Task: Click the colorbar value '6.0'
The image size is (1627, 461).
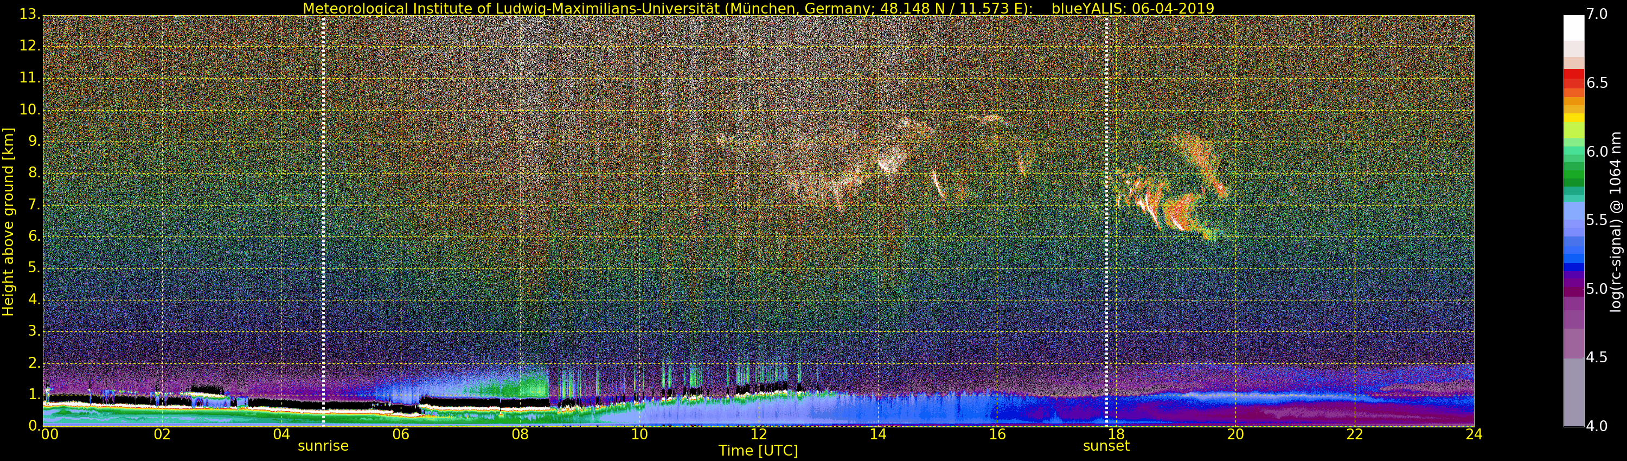Action: 1597,151
